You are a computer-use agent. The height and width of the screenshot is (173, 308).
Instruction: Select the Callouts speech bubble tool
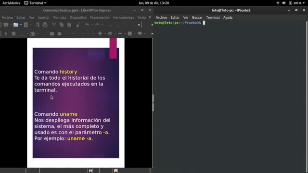(140, 34)
